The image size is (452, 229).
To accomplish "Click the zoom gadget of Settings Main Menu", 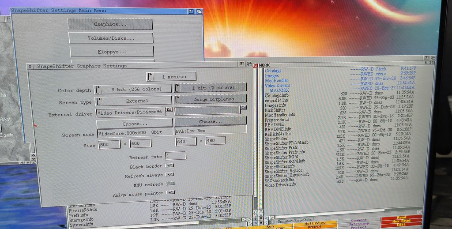I will [x=190, y=10].
